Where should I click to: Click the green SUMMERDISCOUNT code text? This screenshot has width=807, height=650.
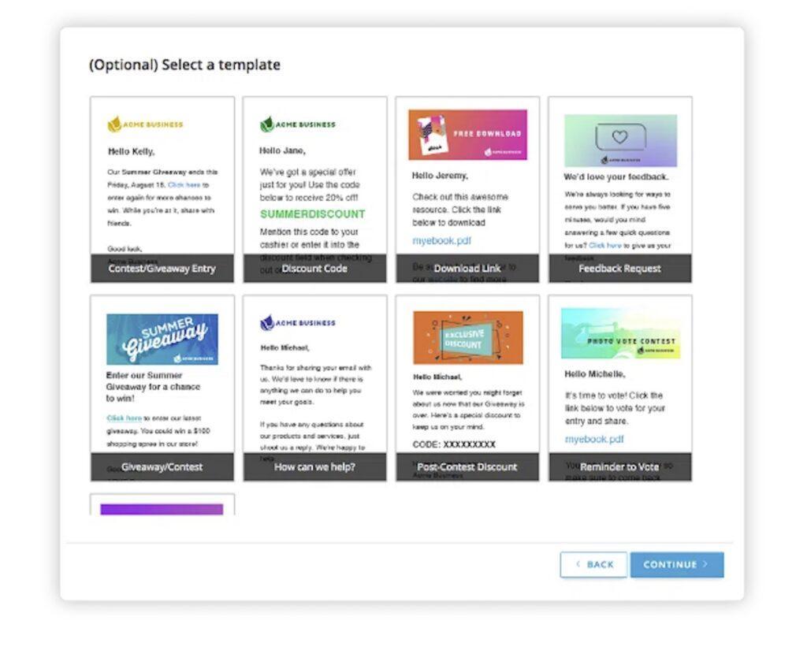point(313,214)
